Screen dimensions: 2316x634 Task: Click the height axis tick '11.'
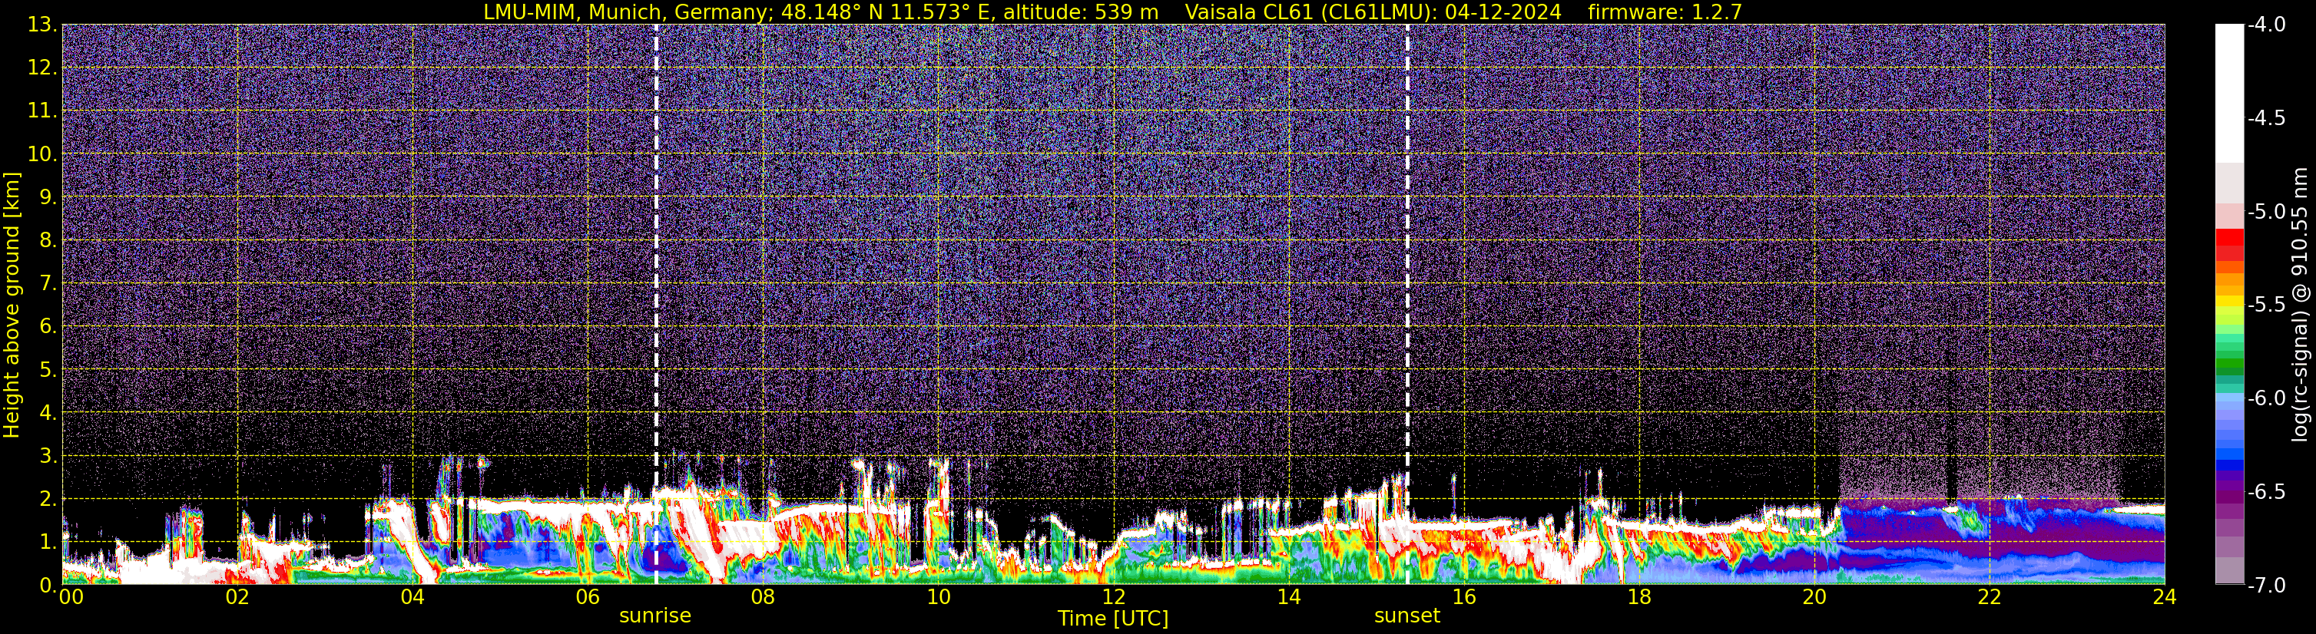(42, 111)
